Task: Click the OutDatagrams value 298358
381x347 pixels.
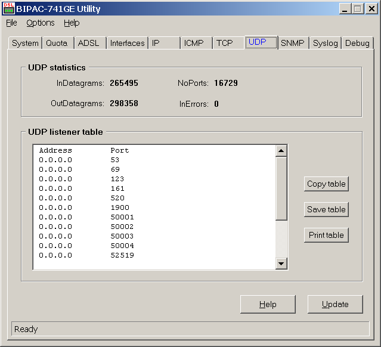Action: point(124,103)
